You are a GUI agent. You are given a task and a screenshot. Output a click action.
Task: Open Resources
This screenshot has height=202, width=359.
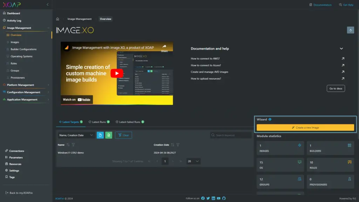15,164
